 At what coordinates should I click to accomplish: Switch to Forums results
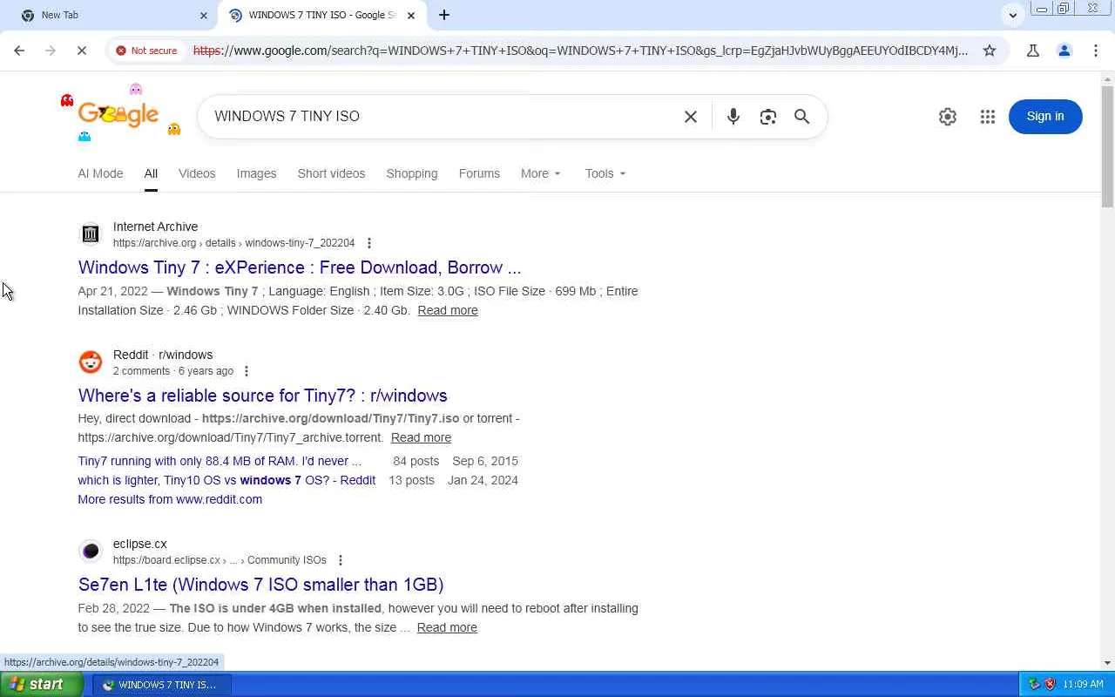[479, 173]
